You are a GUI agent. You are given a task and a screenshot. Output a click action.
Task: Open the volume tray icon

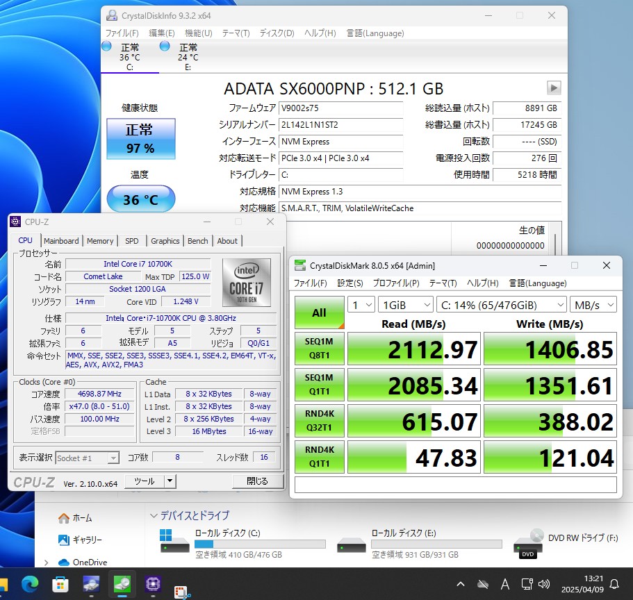544,584
